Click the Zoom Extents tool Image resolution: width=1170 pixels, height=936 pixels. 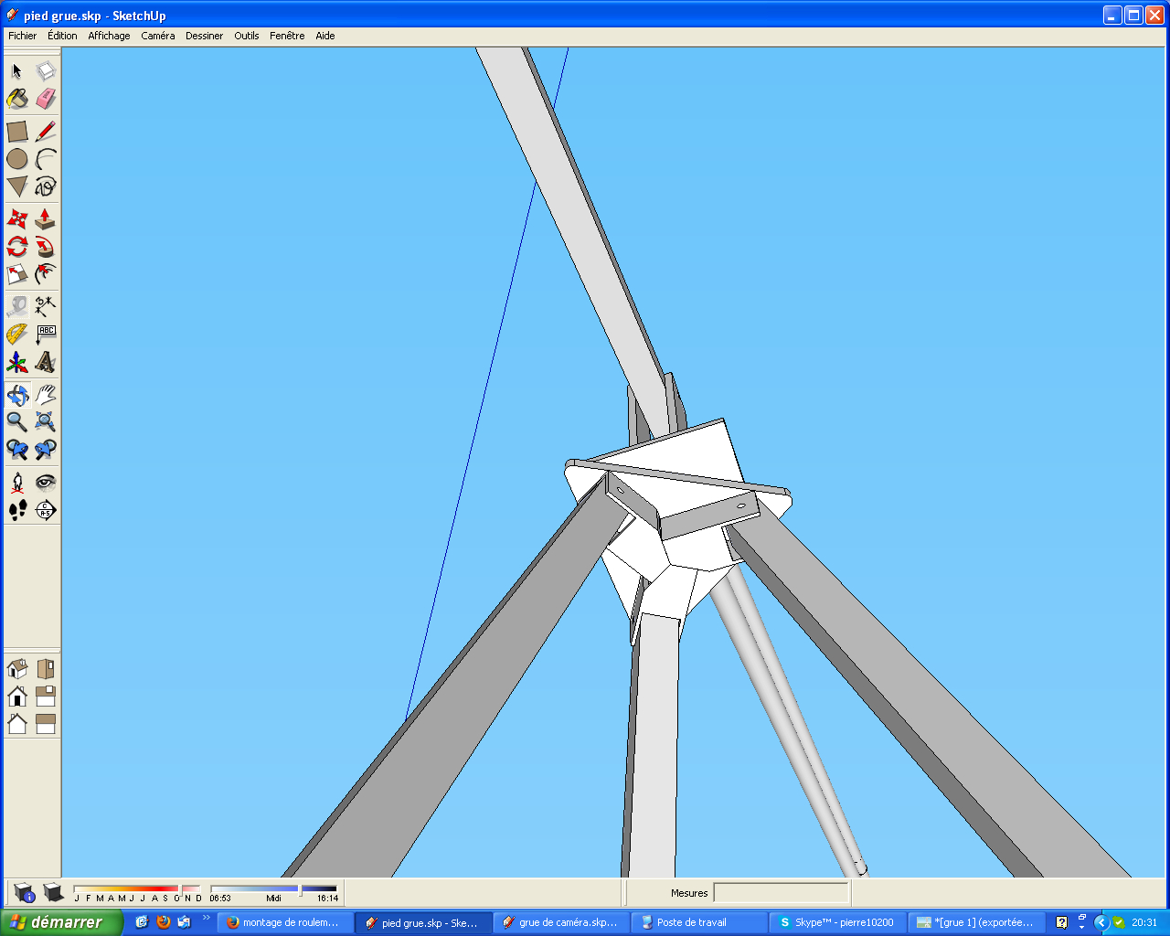(x=46, y=421)
